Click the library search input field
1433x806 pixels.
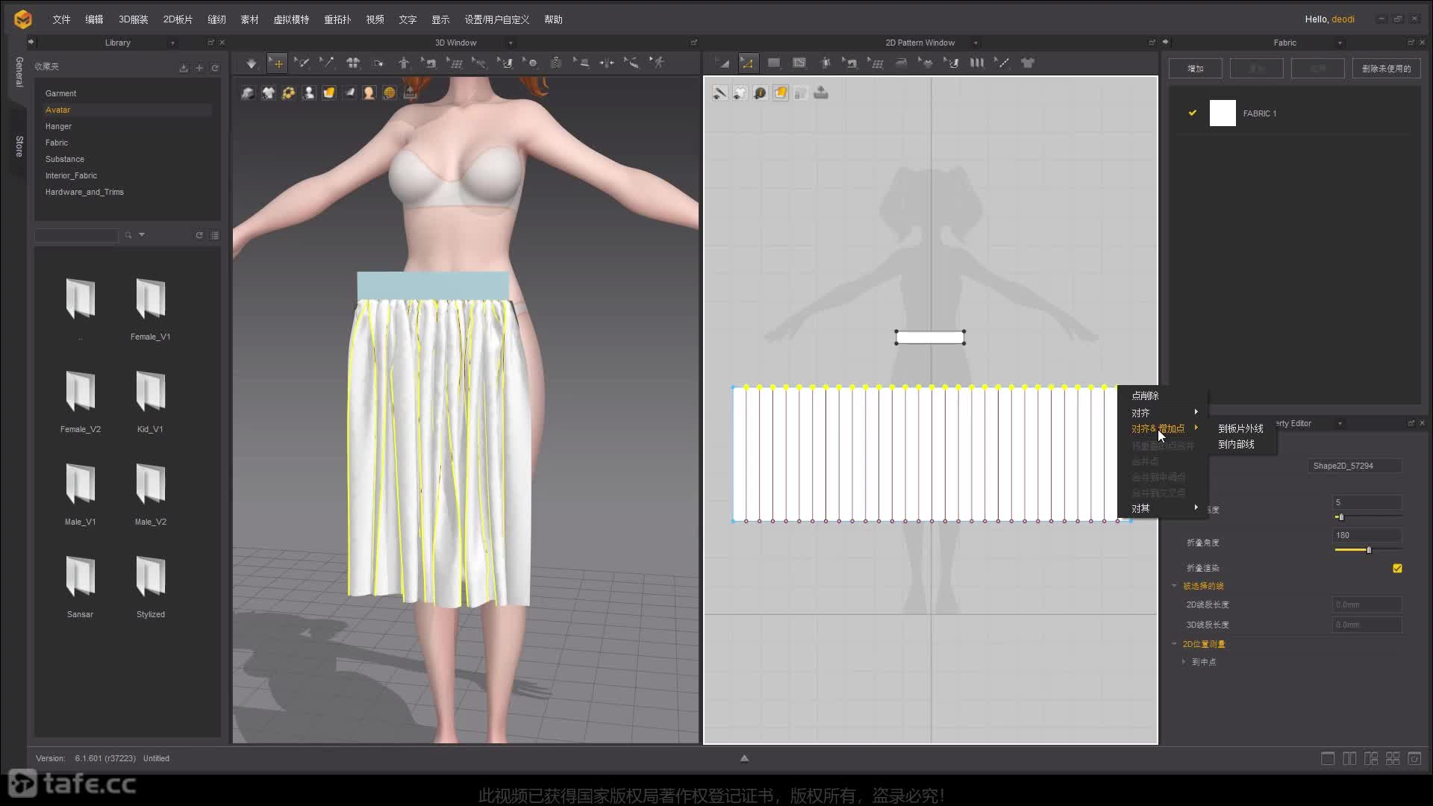pyautogui.click(x=77, y=236)
